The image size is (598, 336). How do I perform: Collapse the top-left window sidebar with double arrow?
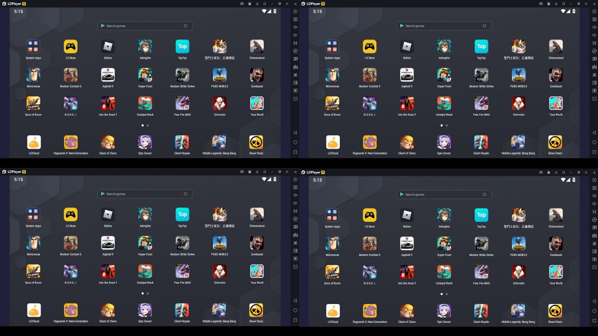[295, 4]
